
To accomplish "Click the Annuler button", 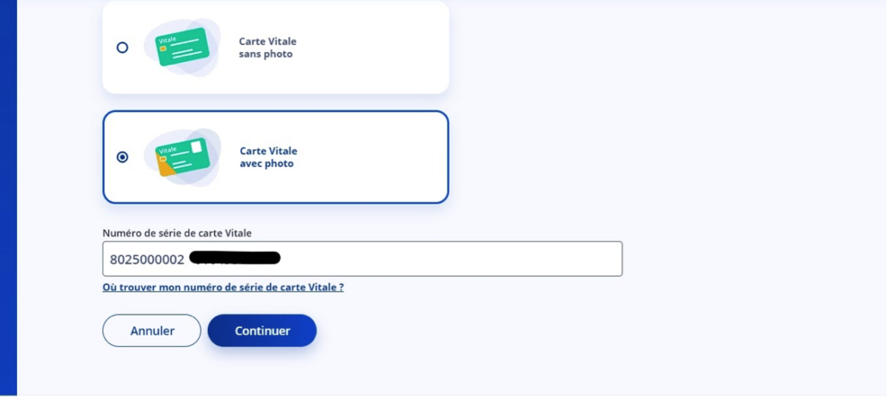I will click(x=152, y=331).
